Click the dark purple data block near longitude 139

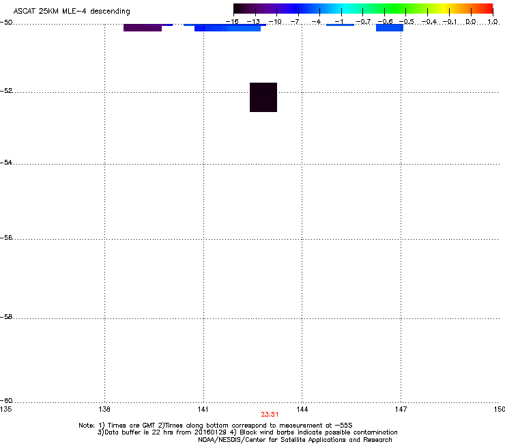143,28
